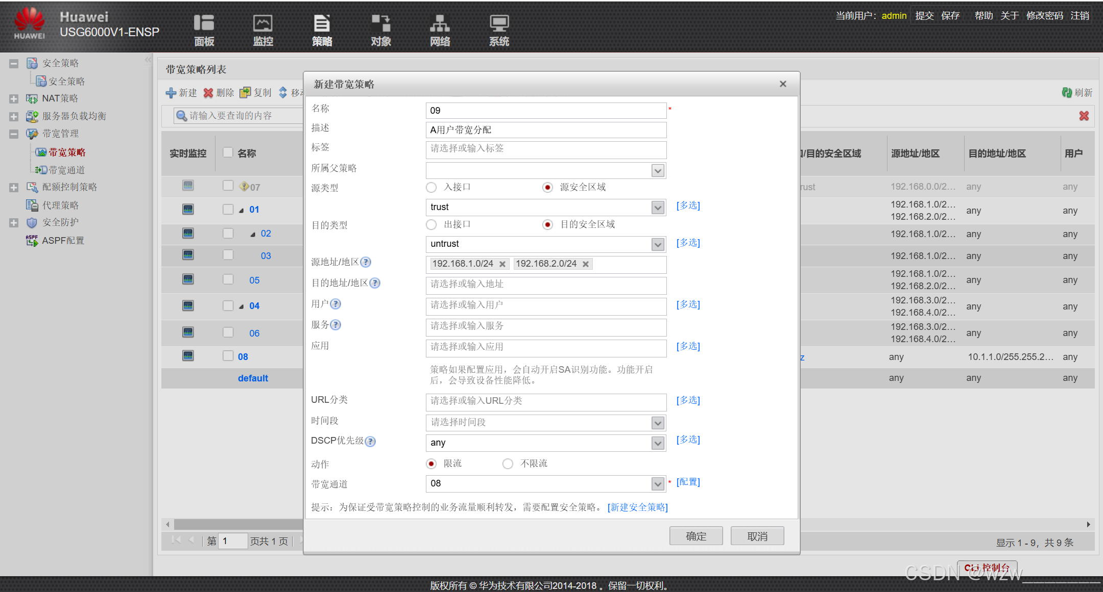Click real-time monitor icon for policy 08
The width and height of the screenshot is (1103, 592).
[x=188, y=355]
